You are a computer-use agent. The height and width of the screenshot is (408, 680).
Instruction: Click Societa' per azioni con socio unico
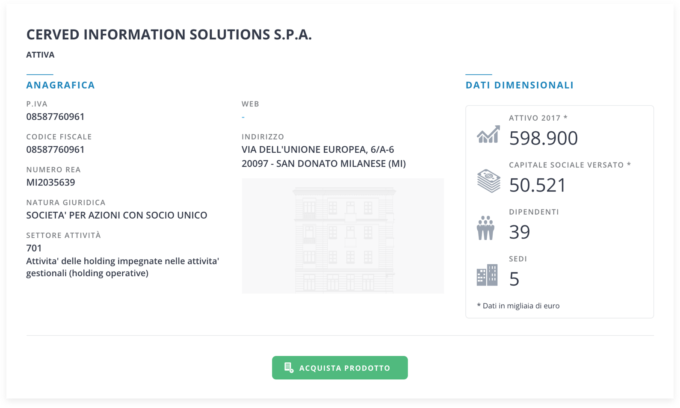tap(116, 215)
